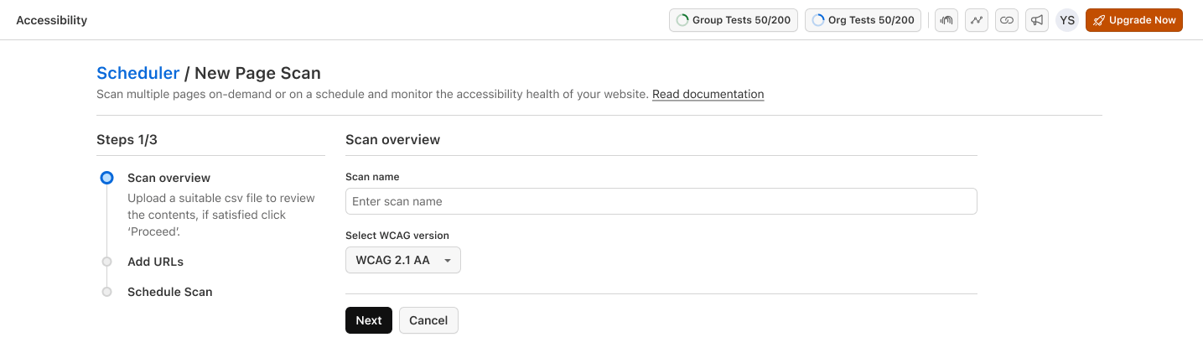The image size is (1203, 358).
Task: Go to the Schedule Scan step
Action: point(169,292)
